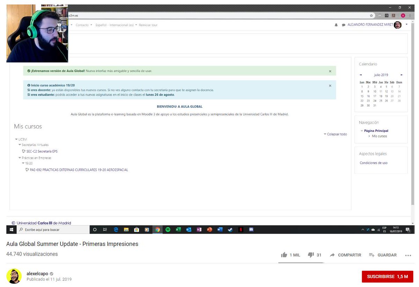Viewport: 419px width, 287px height.
Task: Open Chrome's three-dot menu
Action: tap(410, 15)
